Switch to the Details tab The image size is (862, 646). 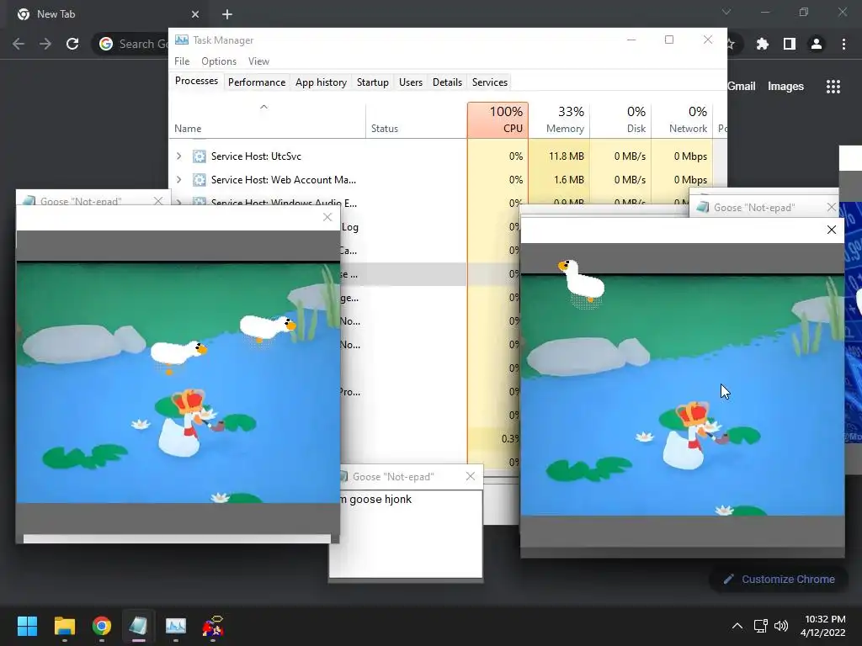click(x=447, y=82)
